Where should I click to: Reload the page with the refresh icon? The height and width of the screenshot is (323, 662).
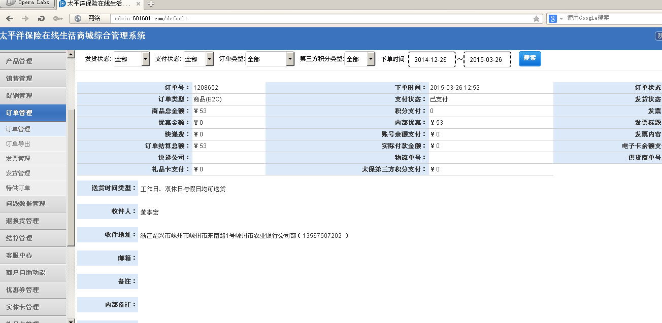point(41,18)
